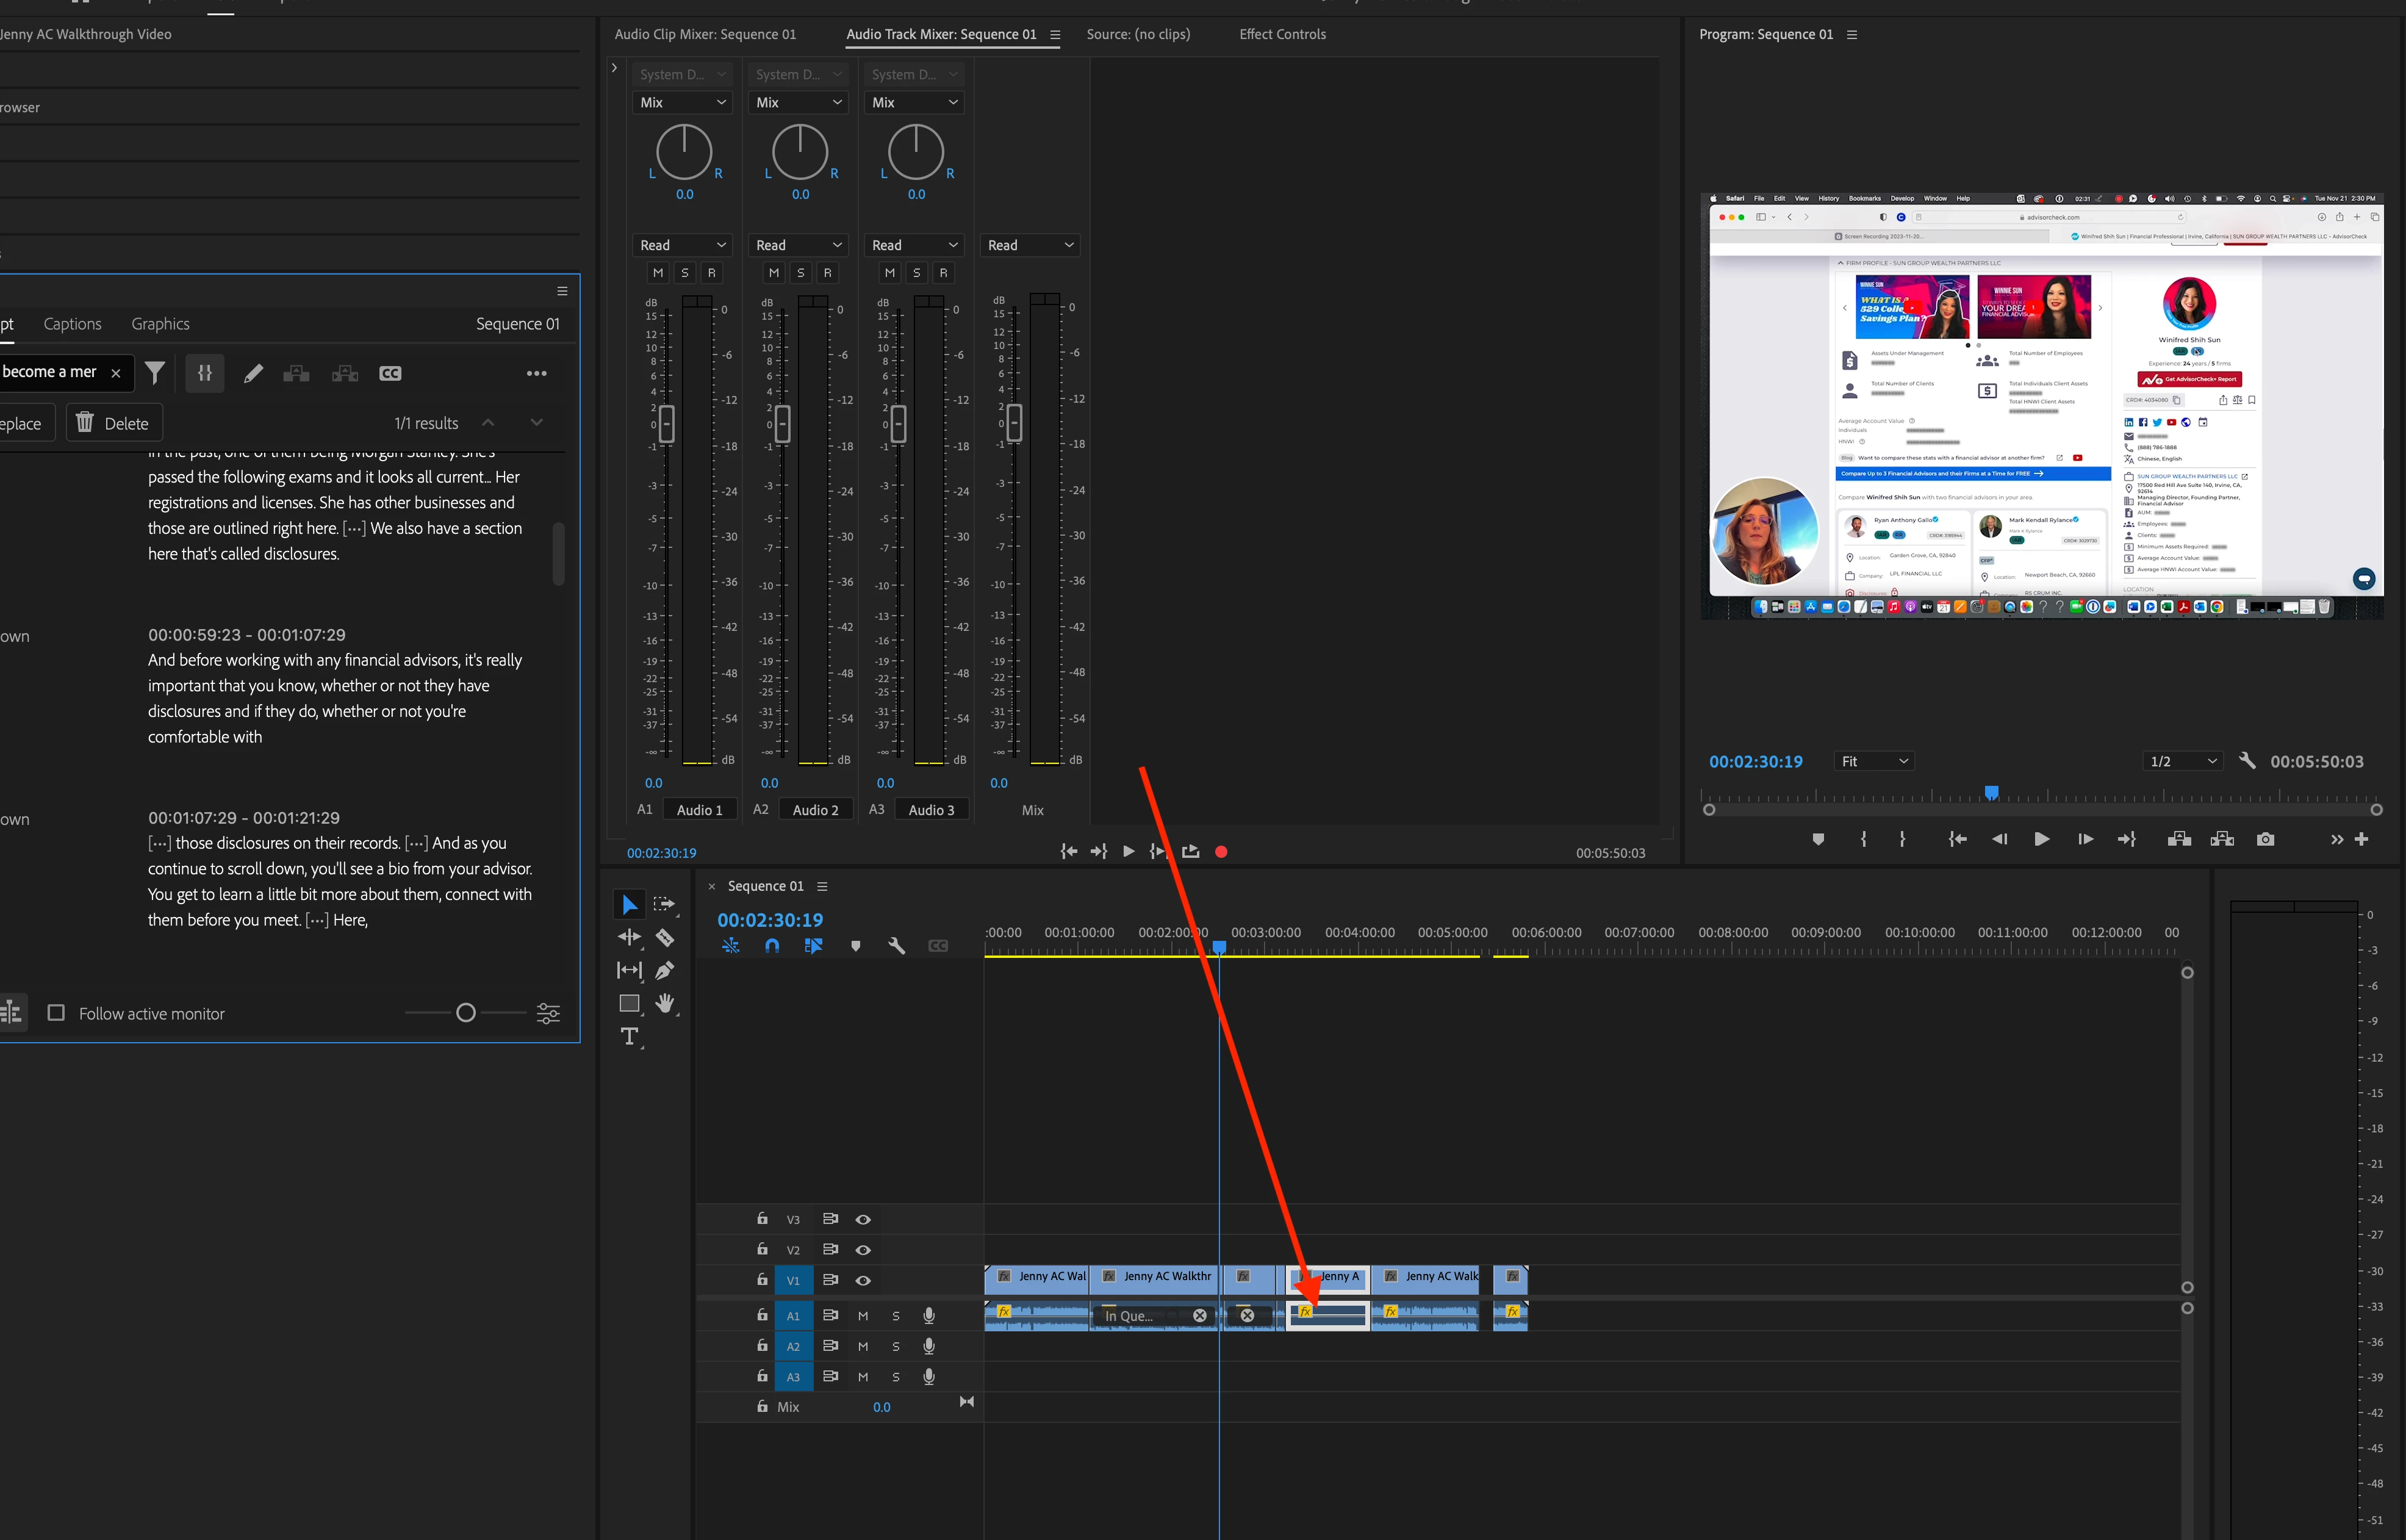The image size is (2406, 1540).
Task: Select the Pen tool in timeline toolbox
Action: (x=665, y=970)
